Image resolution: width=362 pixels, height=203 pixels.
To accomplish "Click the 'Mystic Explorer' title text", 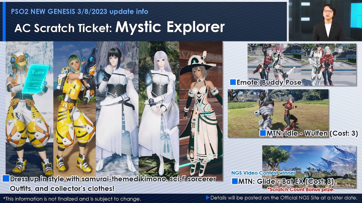I will 170,27.
